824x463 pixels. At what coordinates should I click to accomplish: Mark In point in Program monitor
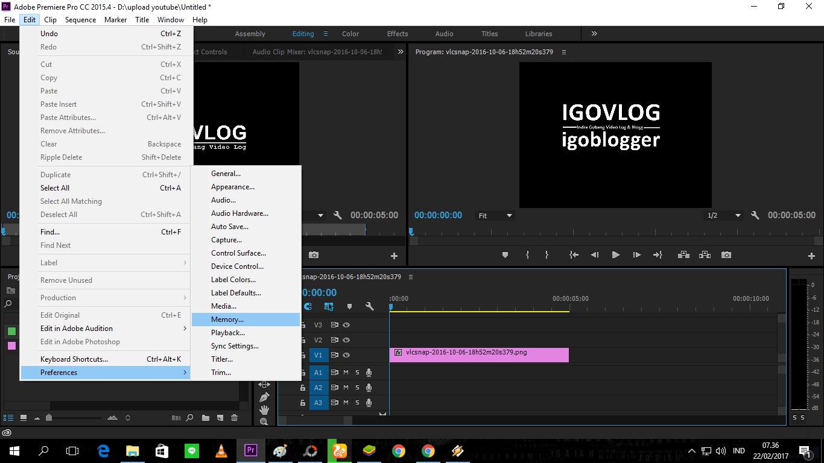pos(527,255)
